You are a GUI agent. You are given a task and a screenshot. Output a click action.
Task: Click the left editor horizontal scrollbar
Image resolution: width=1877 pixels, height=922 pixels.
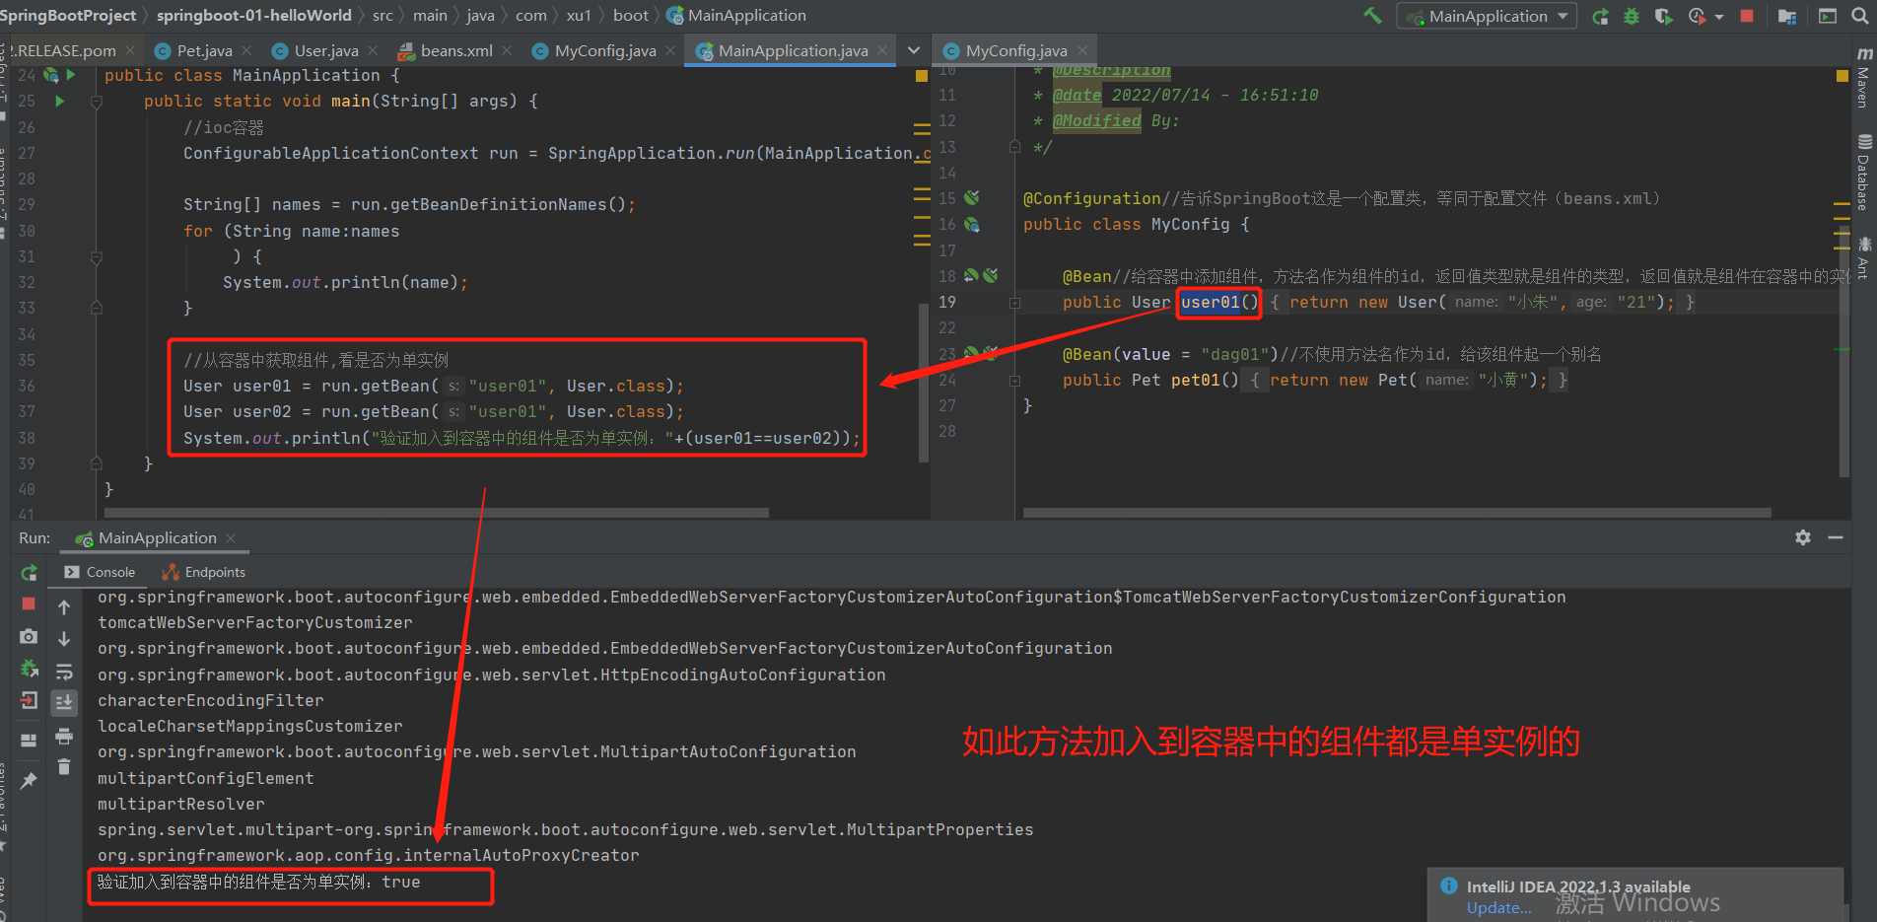pyautogui.click(x=436, y=513)
